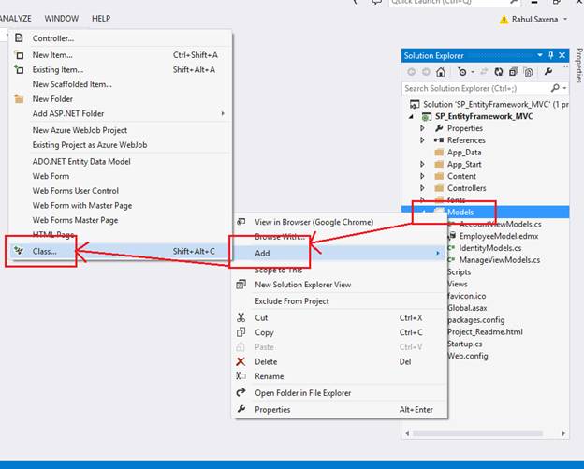Click the scrollbar right arrow in Solution Explorer
The height and width of the screenshot is (469, 584).
[563, 433]
